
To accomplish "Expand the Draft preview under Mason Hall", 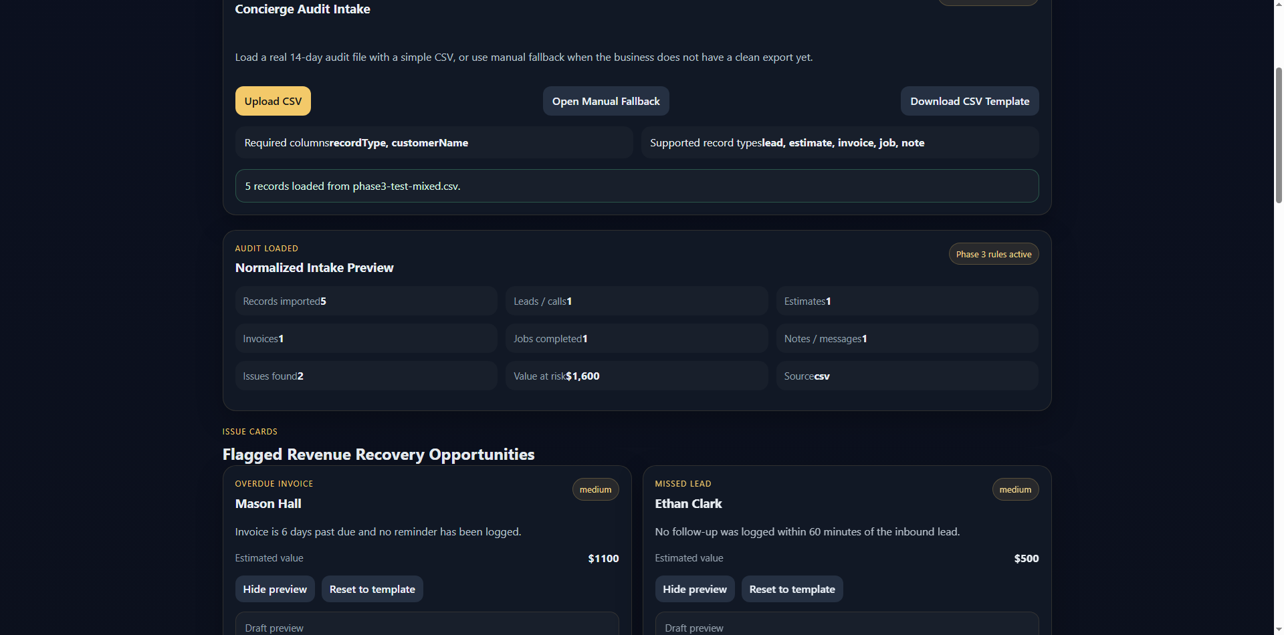I will (x=427, y=626).
